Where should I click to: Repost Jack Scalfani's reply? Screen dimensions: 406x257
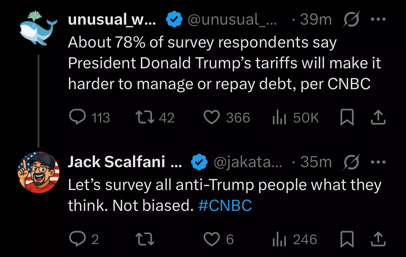pos(145,239)
